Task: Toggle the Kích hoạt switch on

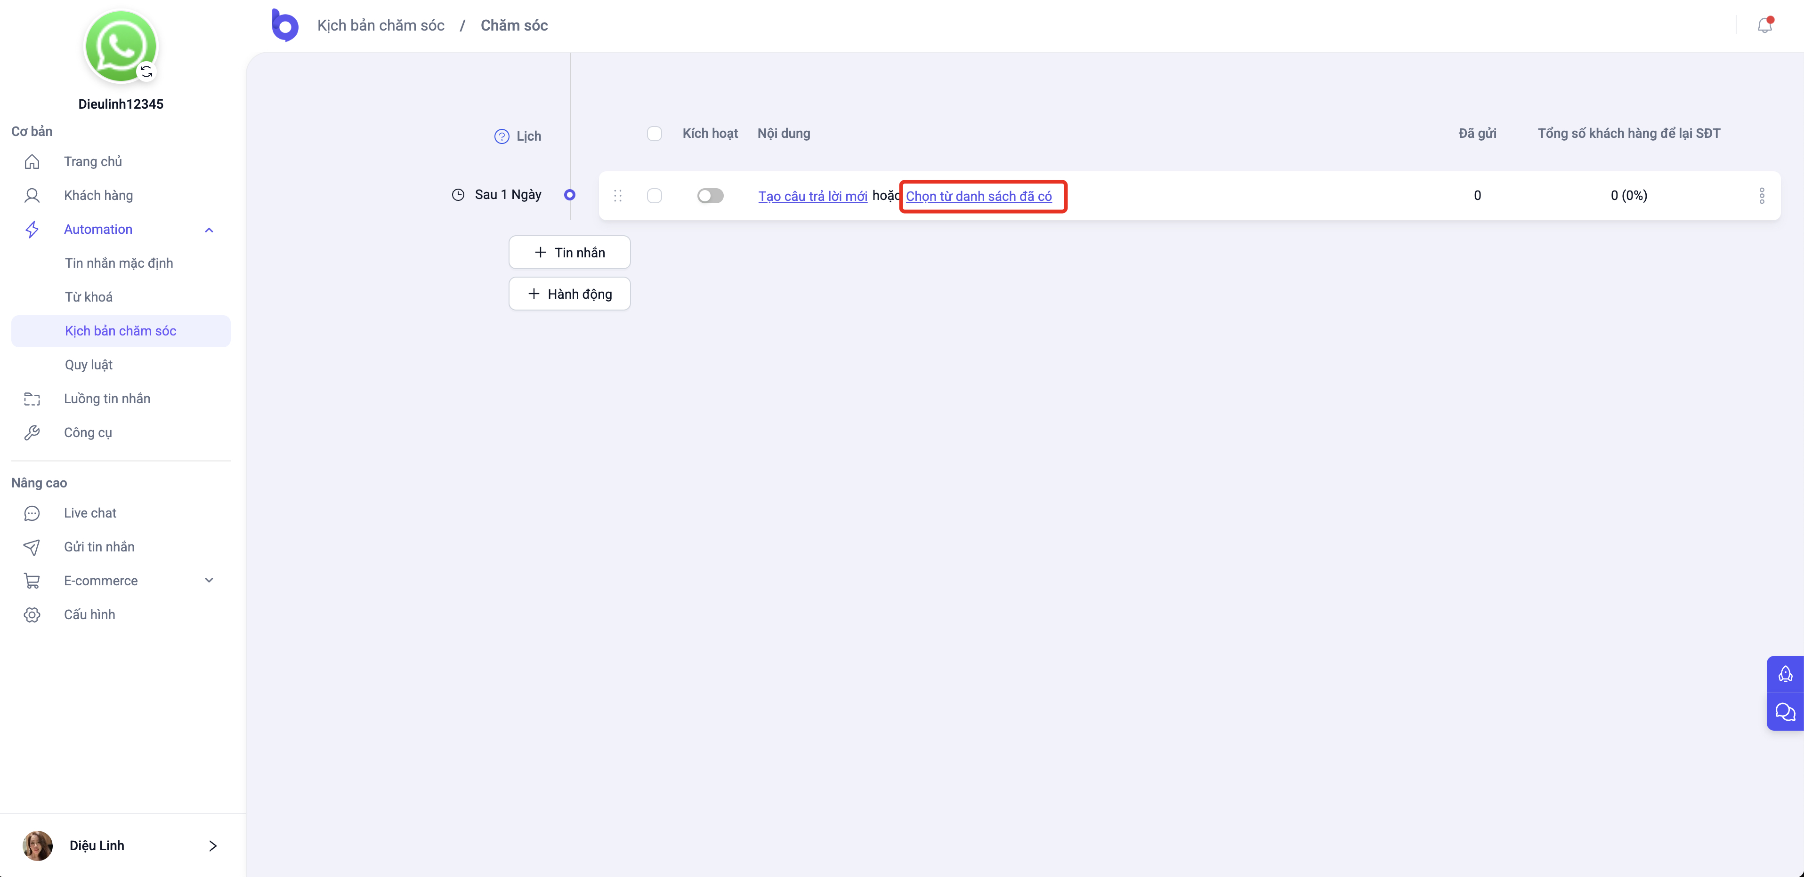Action: coord(710,196)
